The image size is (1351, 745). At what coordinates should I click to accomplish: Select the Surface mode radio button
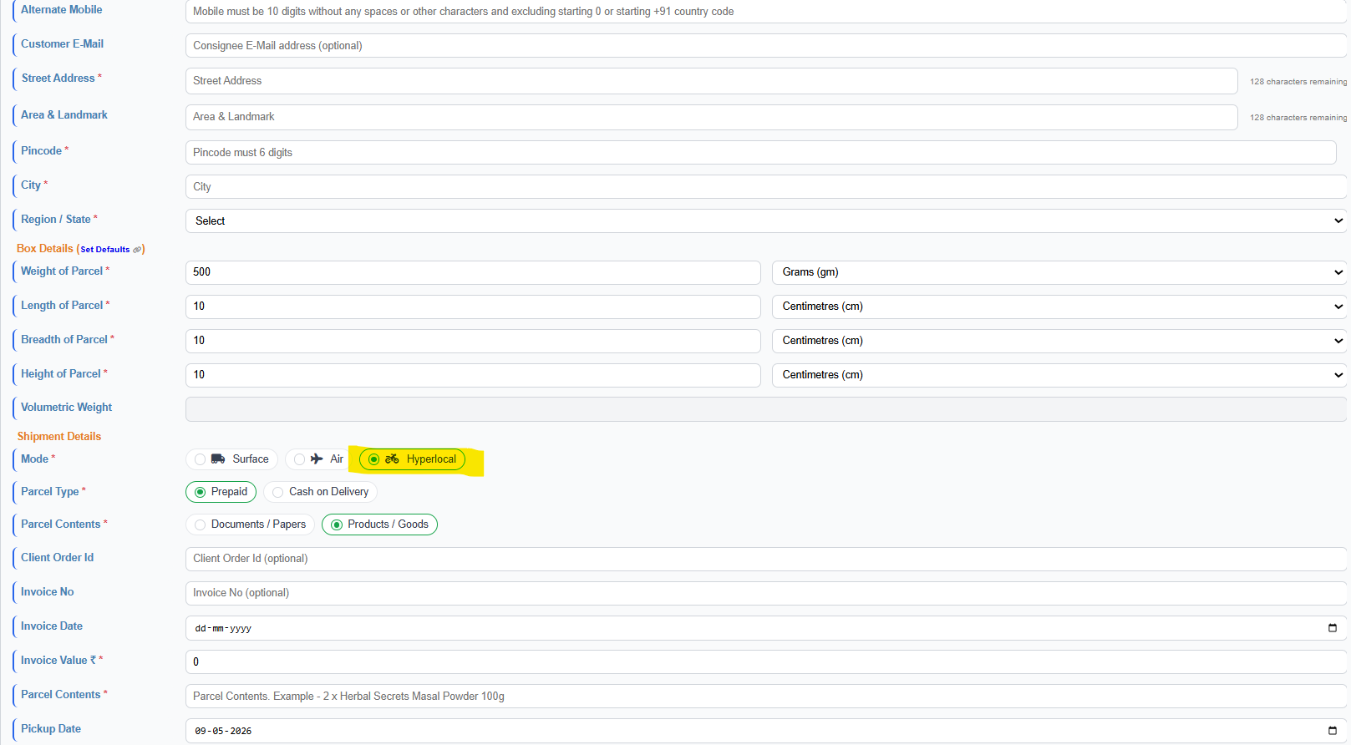pyautogui.click(x=200, y=459)
